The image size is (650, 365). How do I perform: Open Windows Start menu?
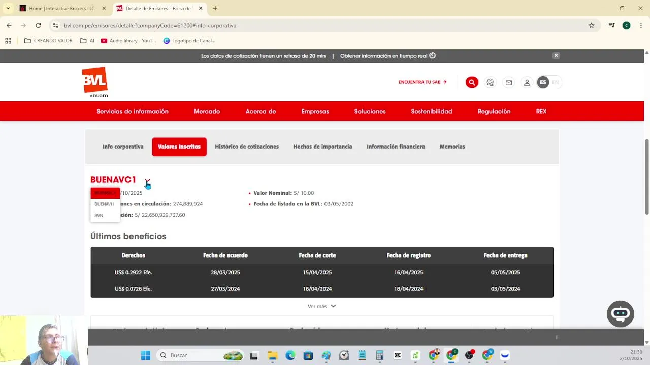pyautogui.click(x=146, y=355)
